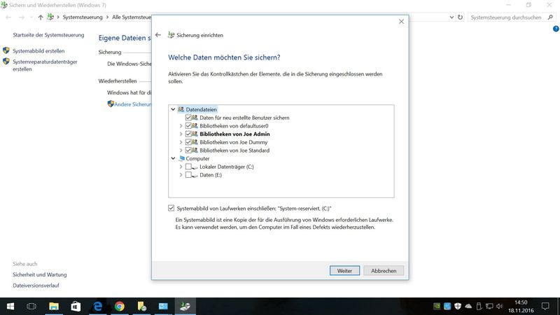Open Google Chrome from the taskbar
This screenshot has height=315, width=560.
(119, 307)
